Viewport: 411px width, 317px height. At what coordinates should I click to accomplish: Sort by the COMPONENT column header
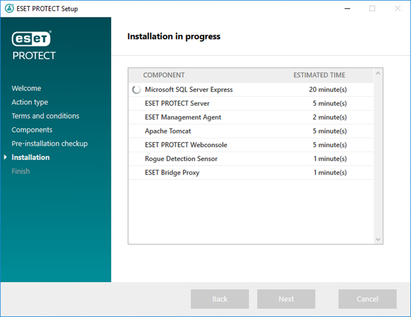pyautogui.click(x=164, y=75)
